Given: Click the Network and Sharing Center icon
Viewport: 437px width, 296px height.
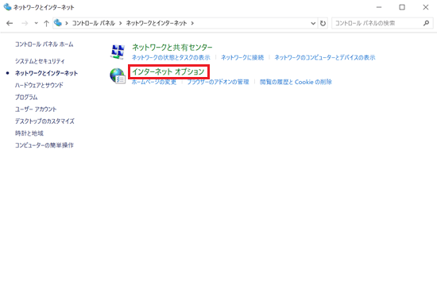Looking at the screenshot, I should point(118,52).
